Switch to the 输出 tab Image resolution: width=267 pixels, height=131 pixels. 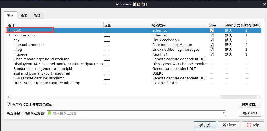pyautogui.click(x=24, y=16)
